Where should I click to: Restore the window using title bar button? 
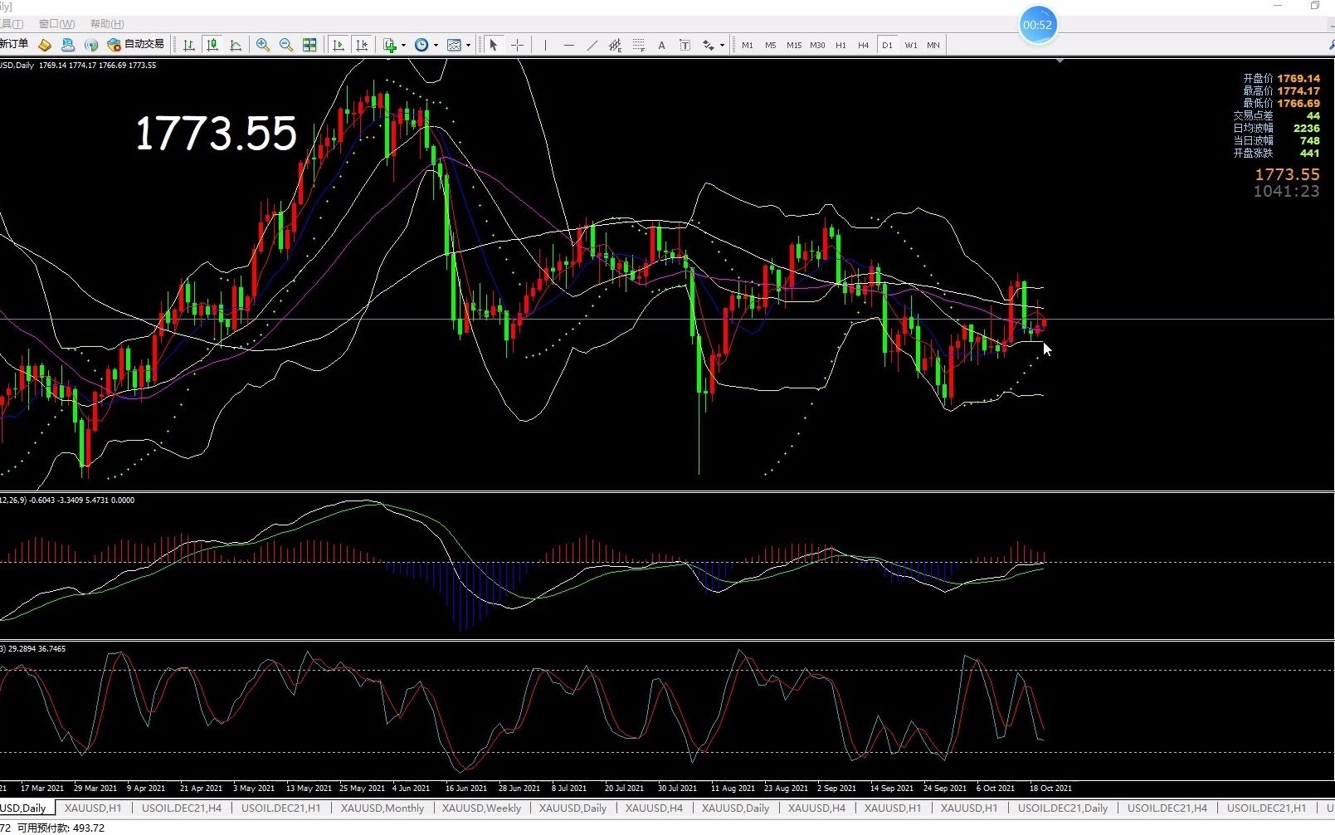click(x=1315, y=6)
